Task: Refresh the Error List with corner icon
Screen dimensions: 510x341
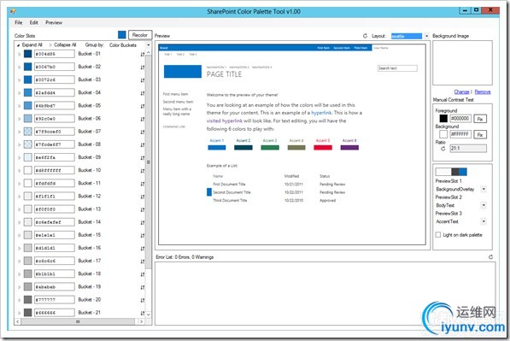Action: (490, 257)
